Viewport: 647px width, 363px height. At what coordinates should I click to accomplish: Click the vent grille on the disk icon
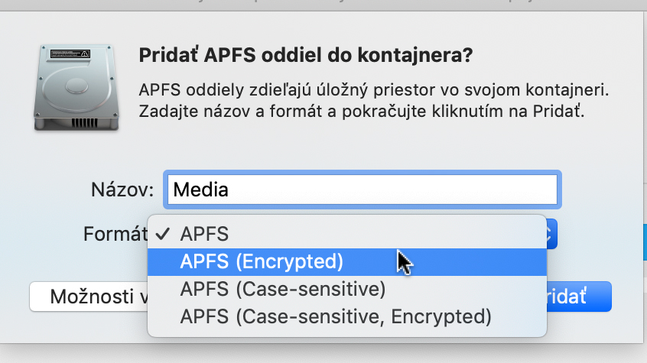(x=85, y=123)
